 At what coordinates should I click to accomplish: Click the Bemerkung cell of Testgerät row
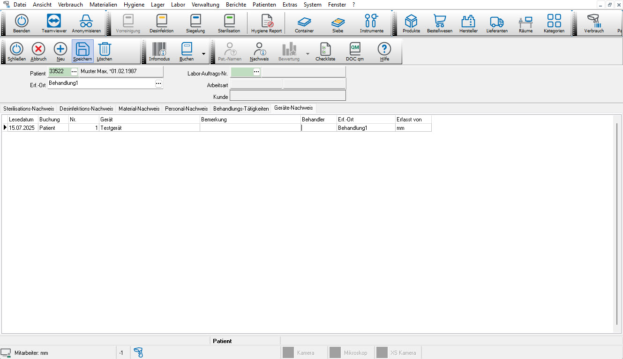tap(250, 128)
